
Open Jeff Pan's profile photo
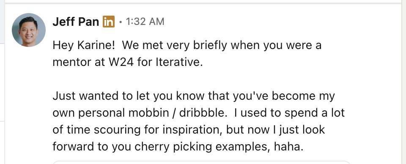[28, 30]
